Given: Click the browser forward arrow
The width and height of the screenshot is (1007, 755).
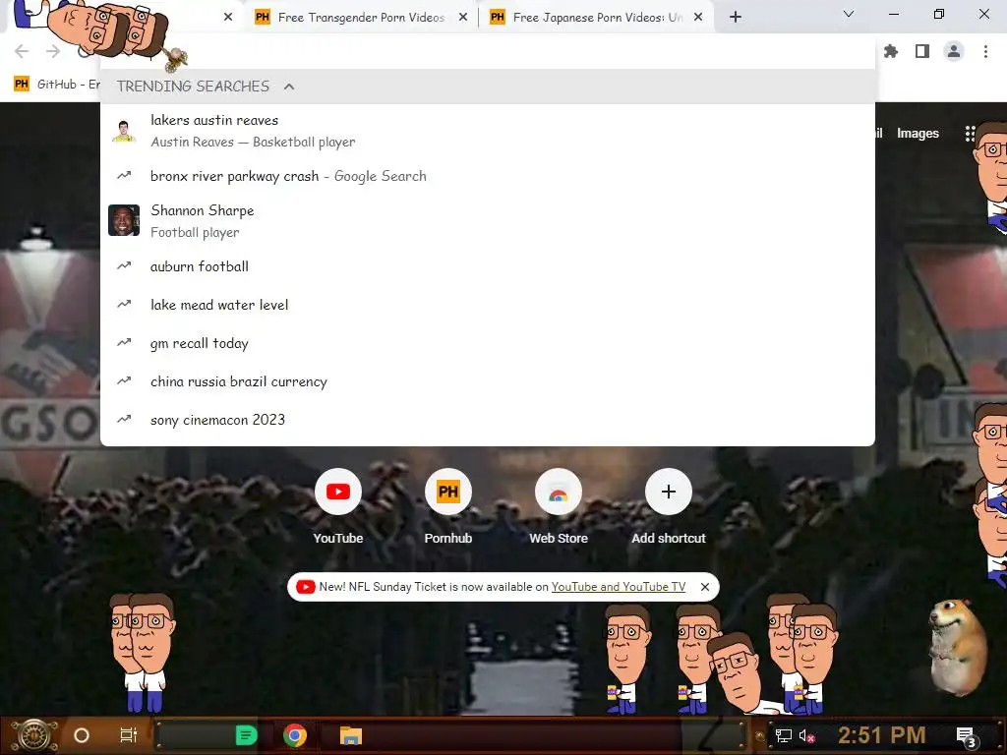Looking at the screenshot, I should point(53,51).
